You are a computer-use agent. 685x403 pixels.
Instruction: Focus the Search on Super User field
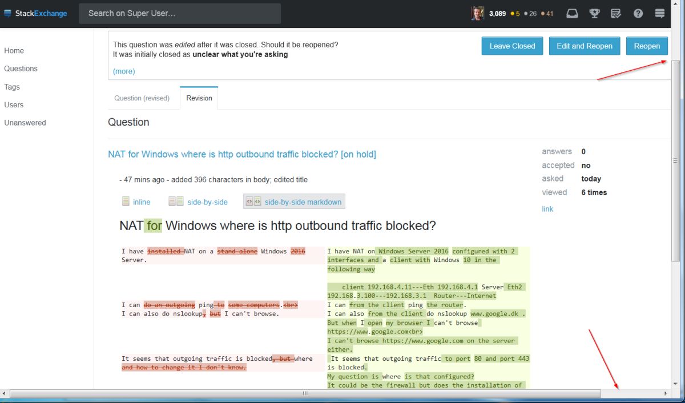180,14
